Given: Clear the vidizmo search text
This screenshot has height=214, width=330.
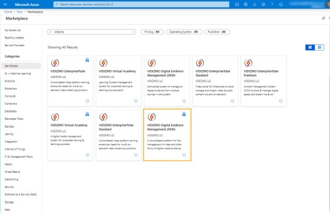Looking at the screenshot, I should (x=134, y=32).
